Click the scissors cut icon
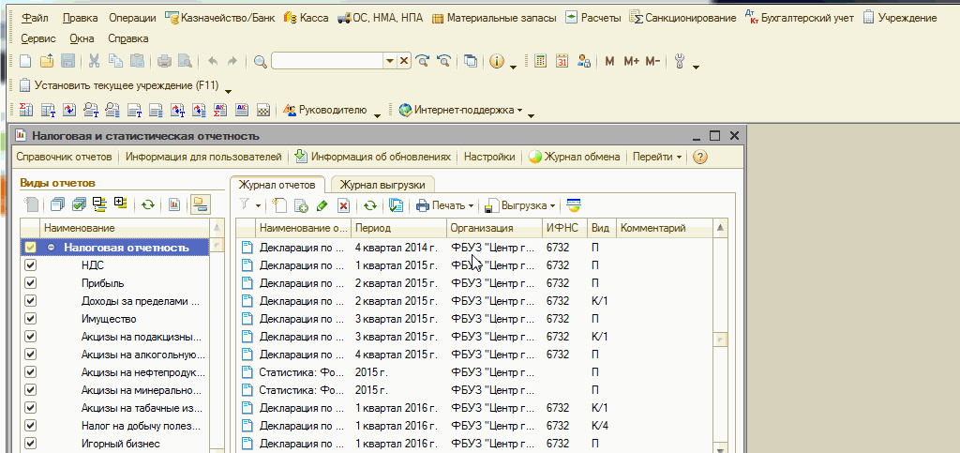This screenshot has width=960, height=453. click(94, 61)
